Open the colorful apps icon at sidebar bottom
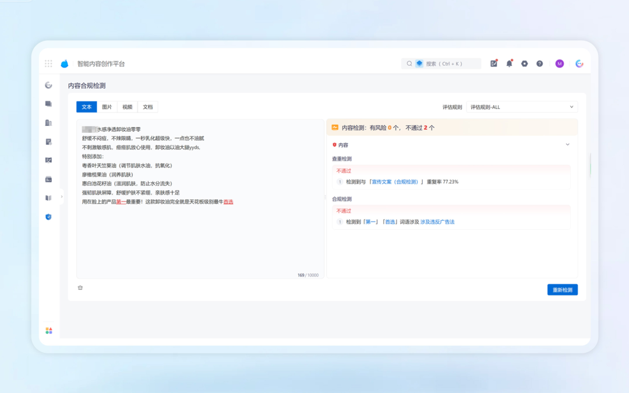 [x=49, y=331]
